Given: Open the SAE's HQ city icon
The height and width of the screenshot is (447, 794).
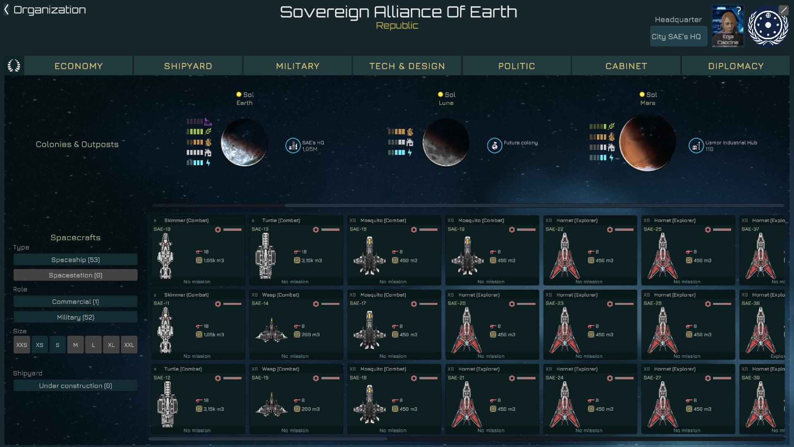Looking at the screenshot, I should coord(293,146).
